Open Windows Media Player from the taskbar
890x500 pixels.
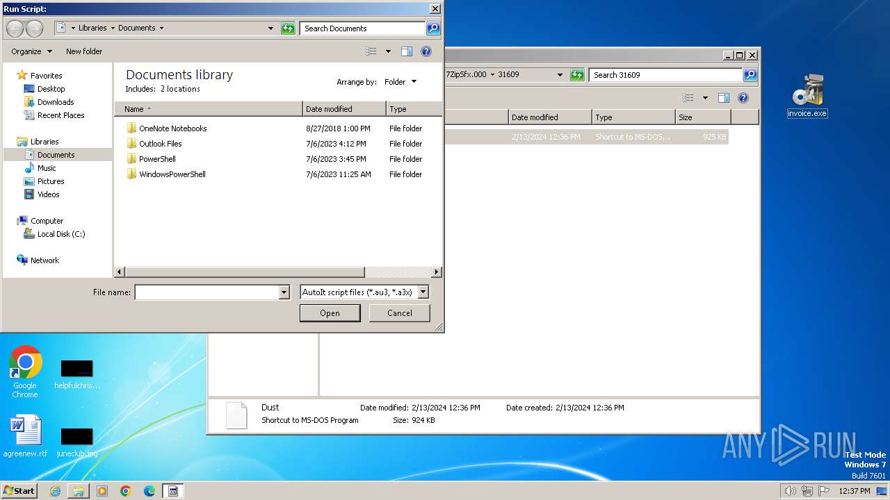[x=102, y=491]
